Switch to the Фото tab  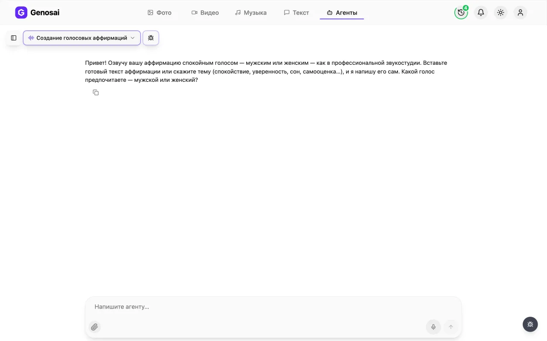159,13
